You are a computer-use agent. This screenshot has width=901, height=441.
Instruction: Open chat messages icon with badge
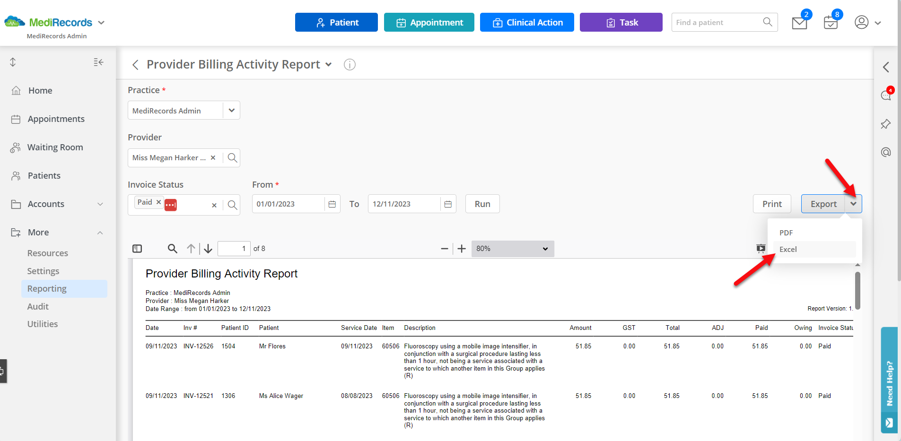pyautogui.click(x=886, y=95)
